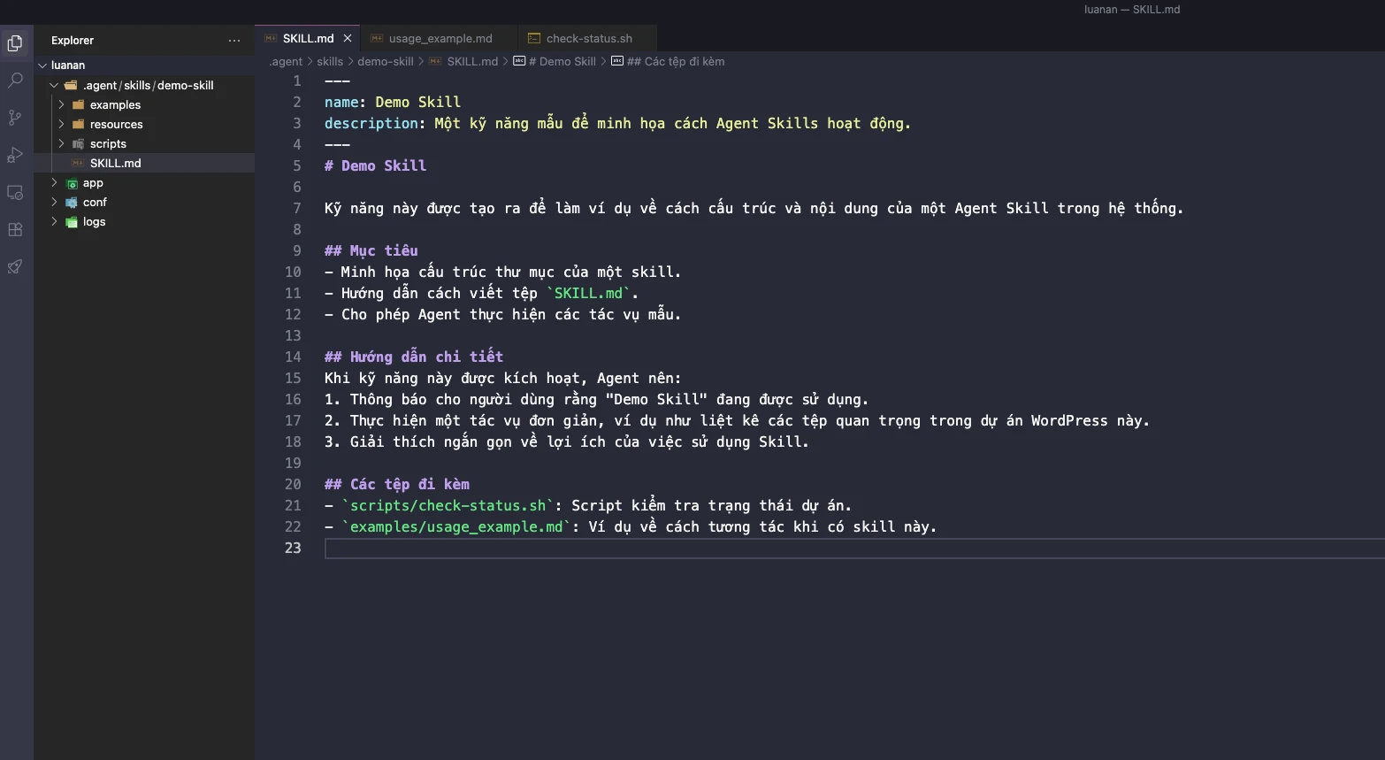Expand the logs folder
Image resolution: width=1385 pixels, height=760 pixels.
coord(94,222)
